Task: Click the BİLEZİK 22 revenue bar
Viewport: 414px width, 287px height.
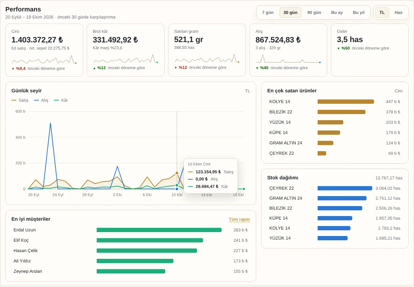Action: coord(342,112)
